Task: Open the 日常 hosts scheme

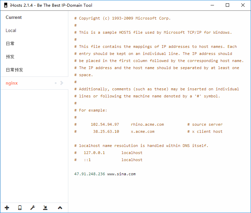Action: click(10, 44)
